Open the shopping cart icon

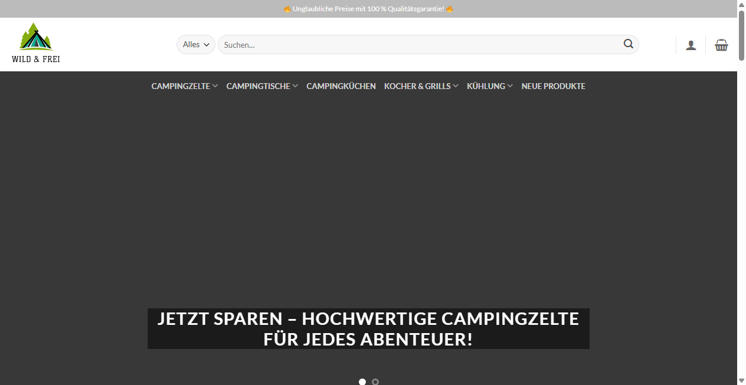(721, 44)
